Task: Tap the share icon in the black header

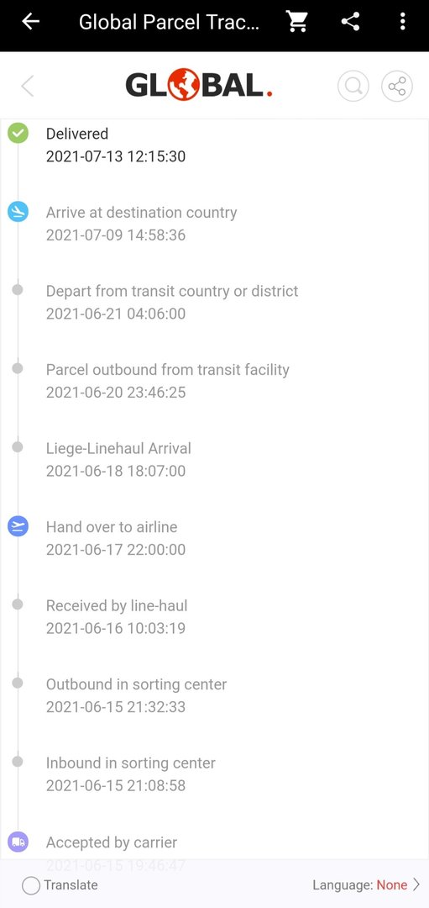Action: [350, 22]
